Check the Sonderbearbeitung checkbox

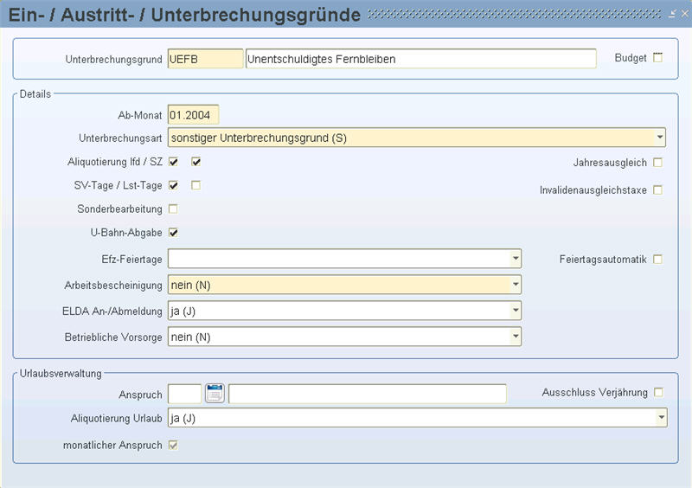pyautogui.click(x=173, y=209)
